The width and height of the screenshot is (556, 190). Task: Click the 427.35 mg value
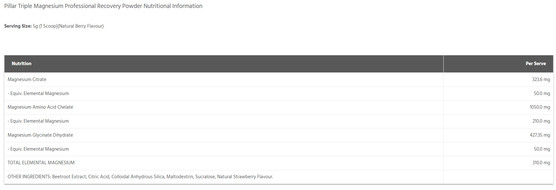click(540, 135)
